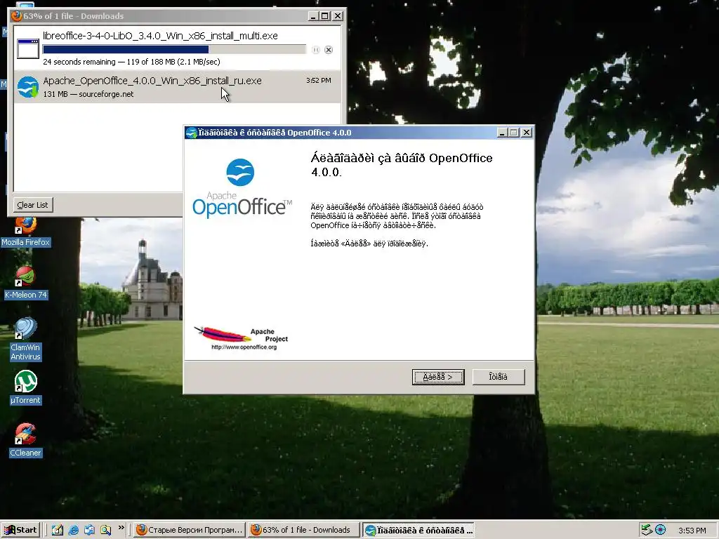Select libreoffice-3-4-0 multi.exe file name
The height and width of the screenshot is (539, 719).
coord(161,36)
